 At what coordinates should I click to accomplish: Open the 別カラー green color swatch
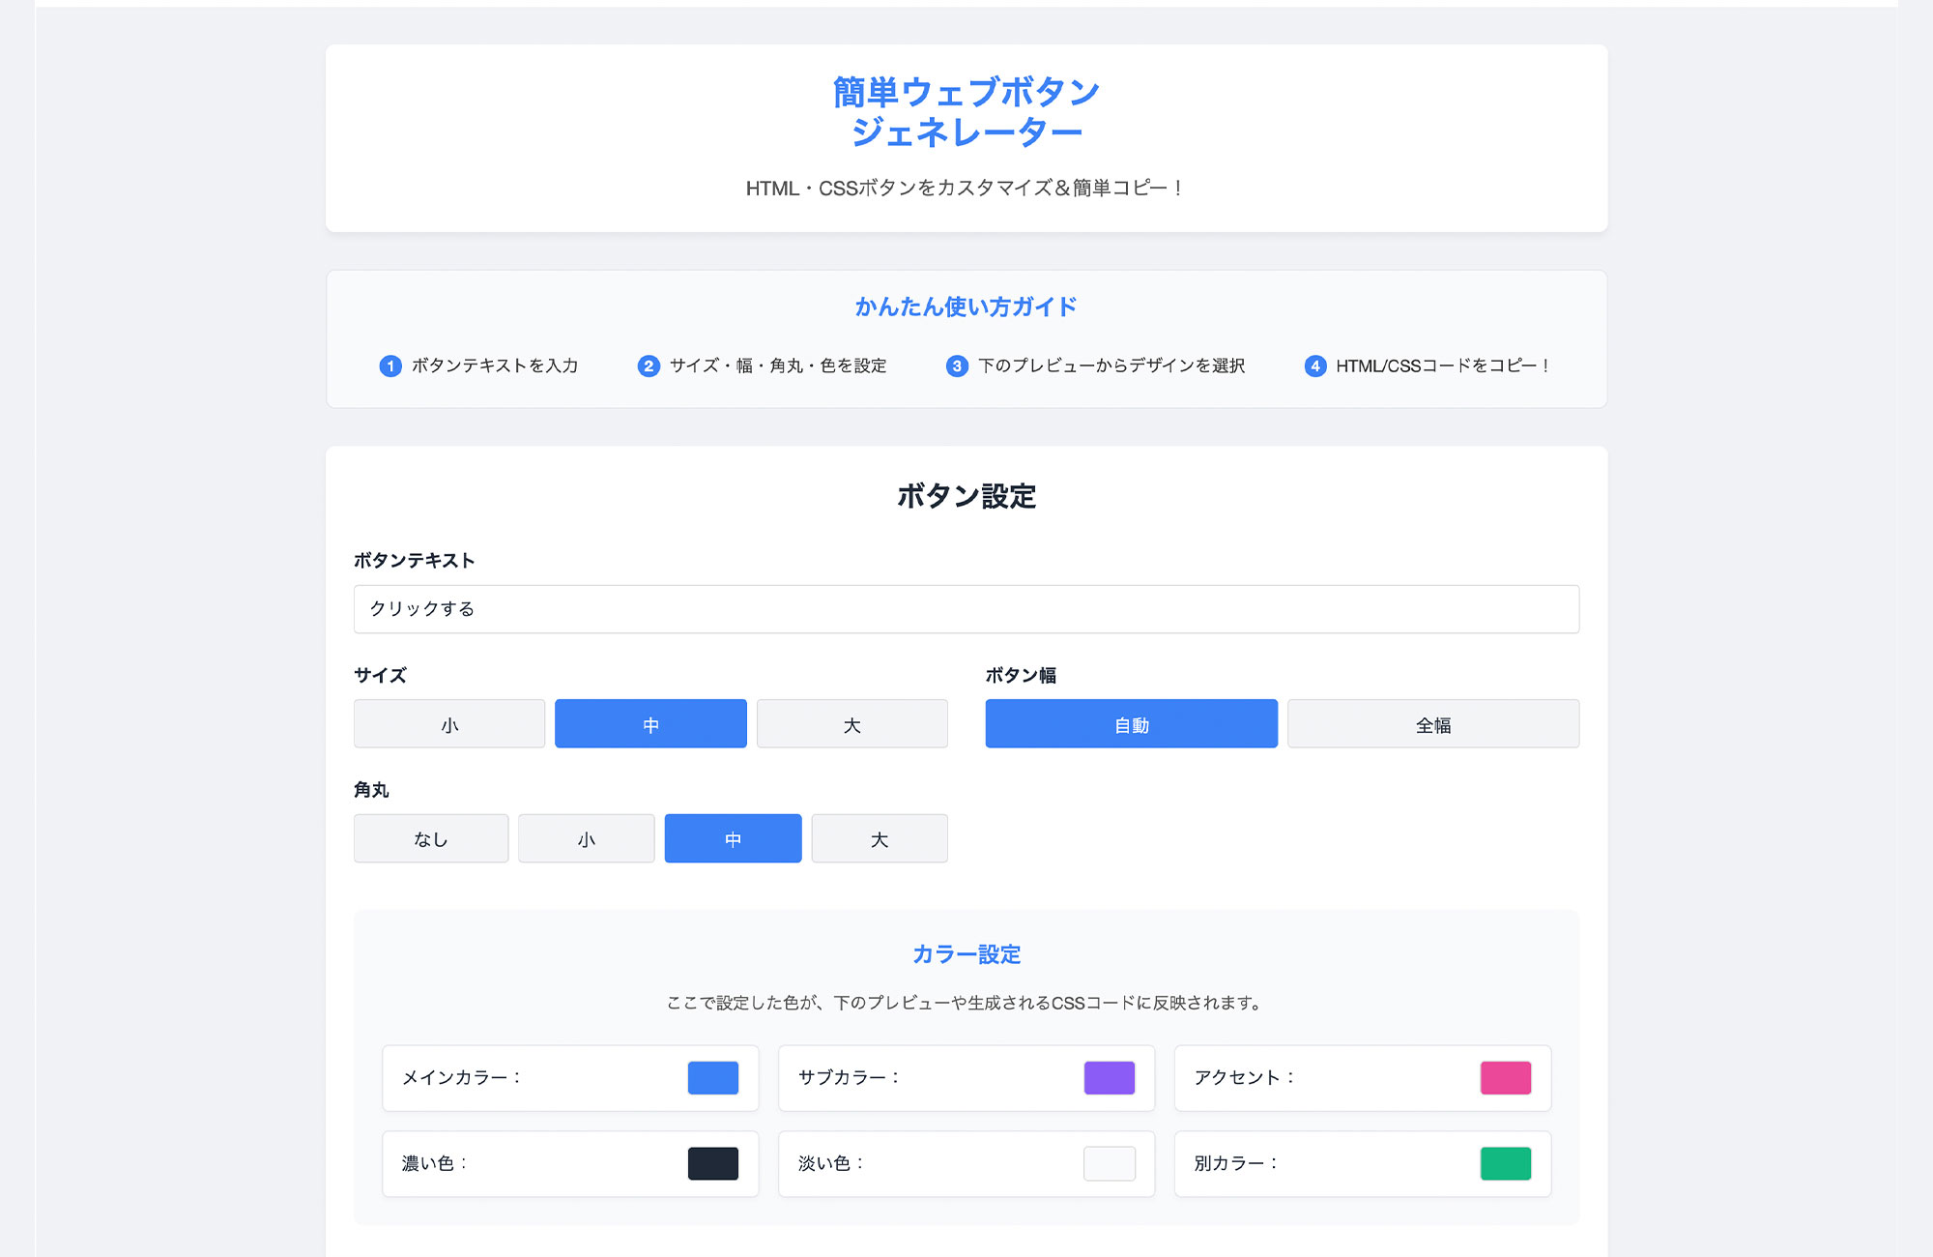(1506, 1164)
